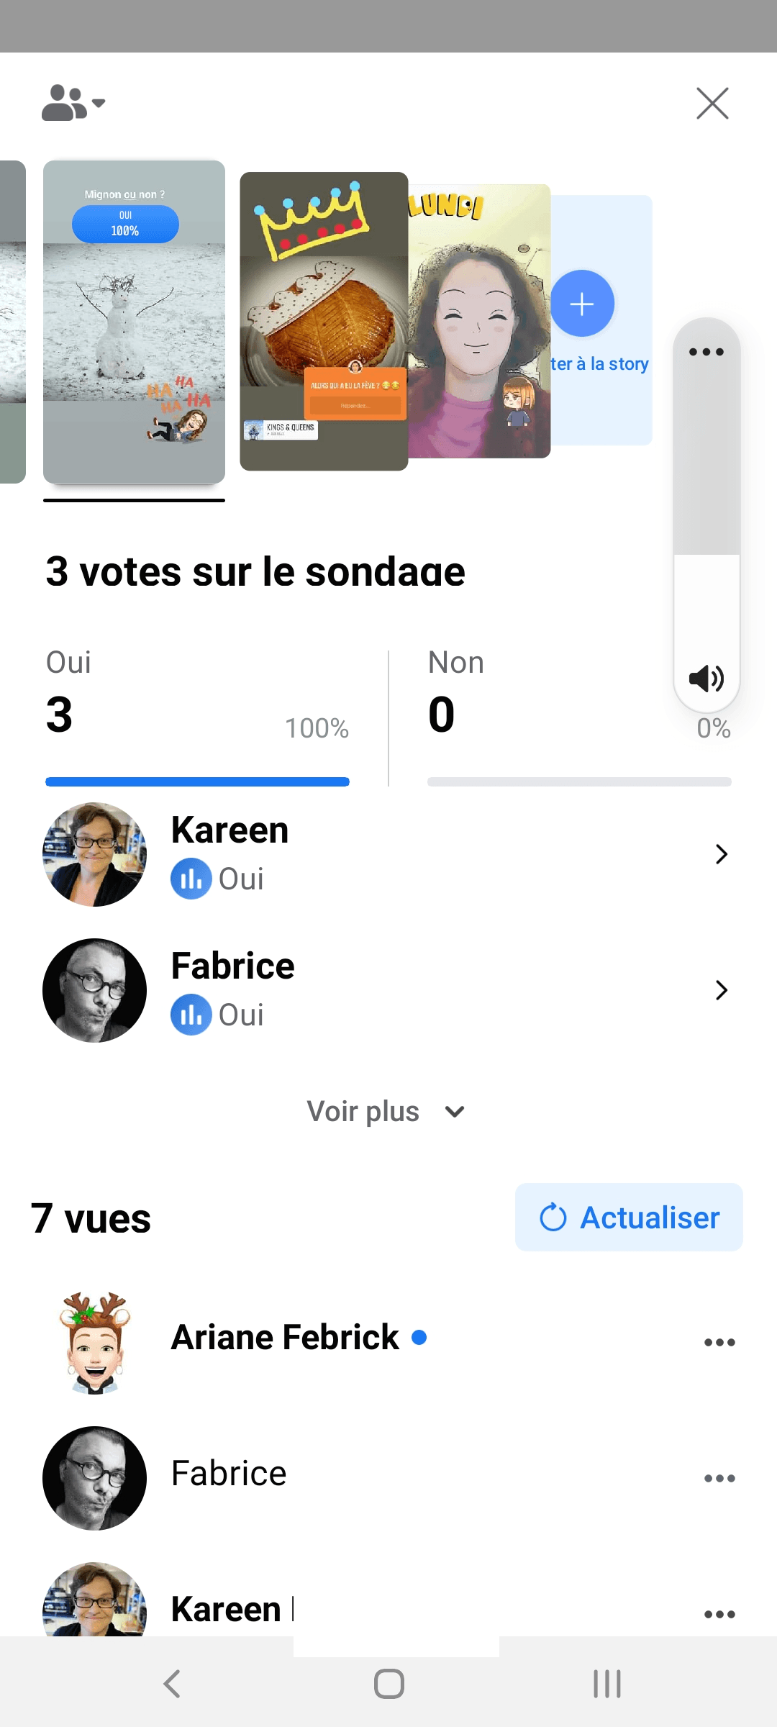
Task: Open Kareen's poll vote chevron
Action: [722, 854]
